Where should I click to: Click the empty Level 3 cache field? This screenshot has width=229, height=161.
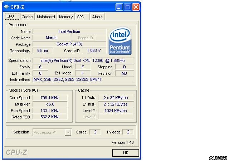[x=116, y=117]
